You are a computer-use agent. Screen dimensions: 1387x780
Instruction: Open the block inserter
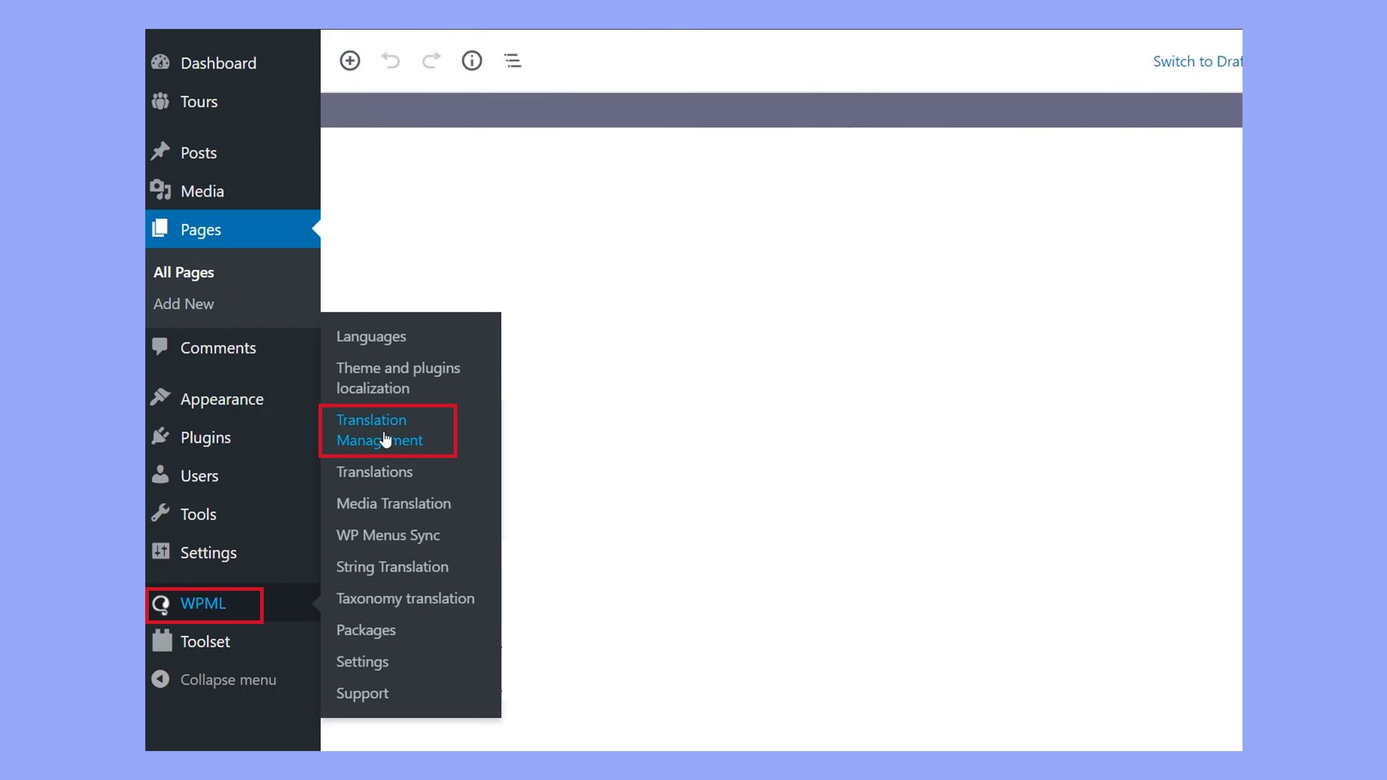[350, 61]
